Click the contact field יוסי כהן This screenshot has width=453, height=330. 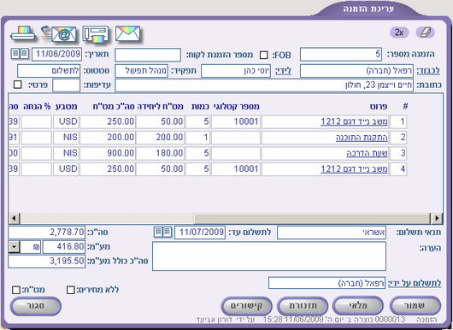coord(236,71)
